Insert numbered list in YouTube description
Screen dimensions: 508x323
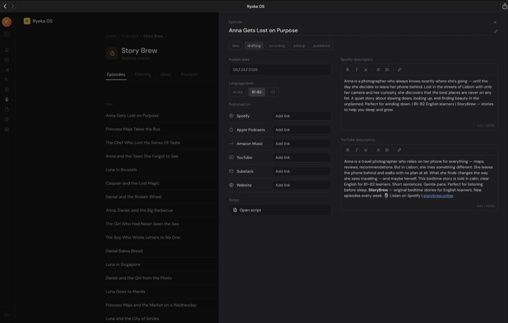387,150
